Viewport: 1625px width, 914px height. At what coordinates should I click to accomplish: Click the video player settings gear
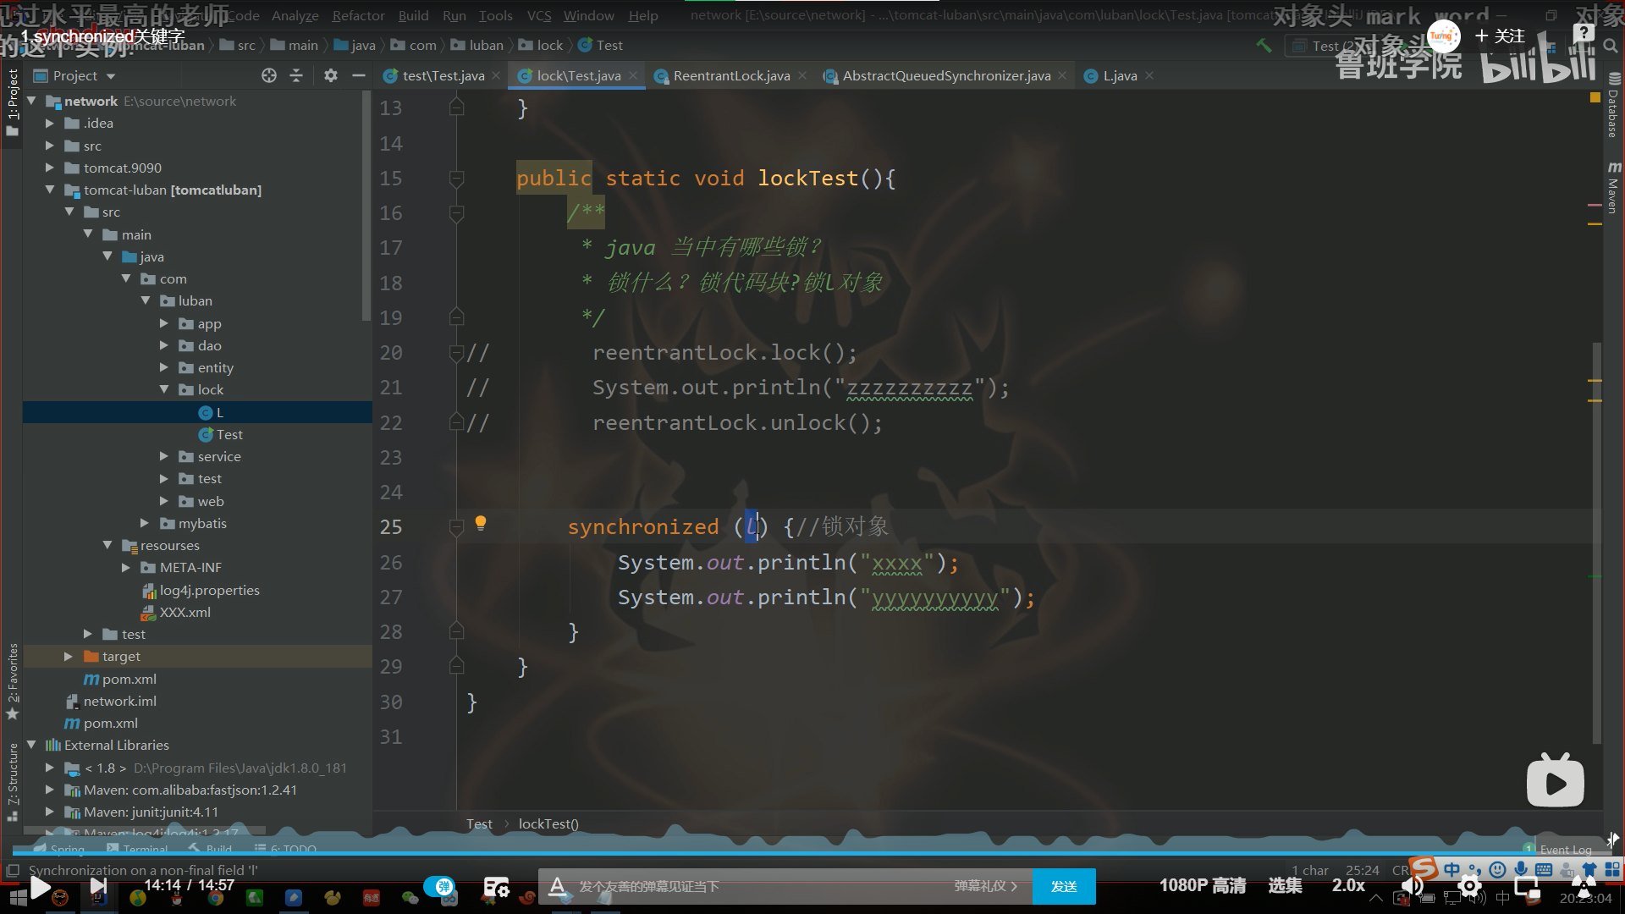(x=1469, y=886)
